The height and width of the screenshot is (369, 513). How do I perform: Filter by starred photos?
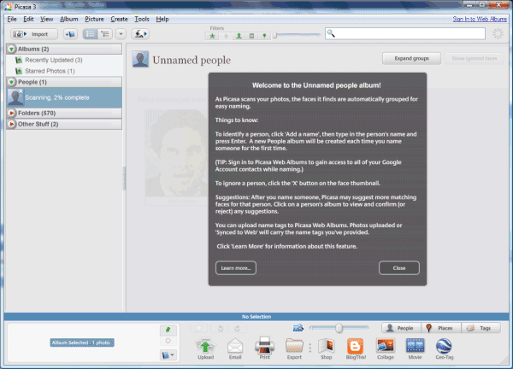212,36
